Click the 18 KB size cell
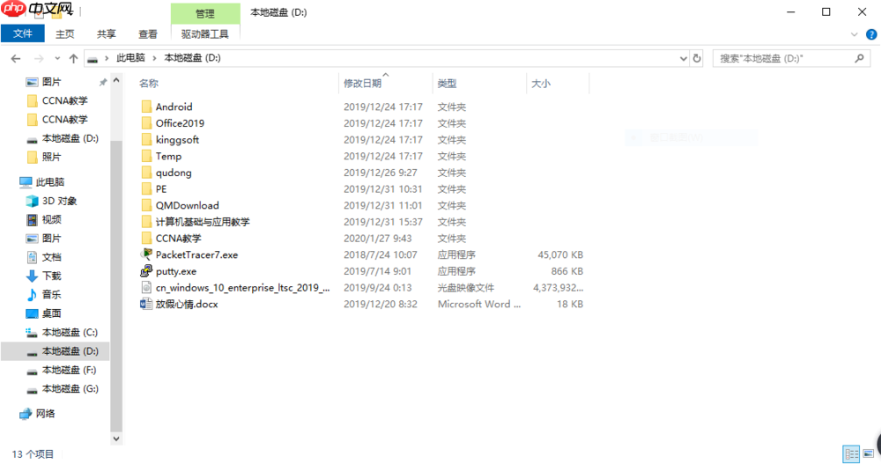The image size is (881, 464). click(570, 304)
